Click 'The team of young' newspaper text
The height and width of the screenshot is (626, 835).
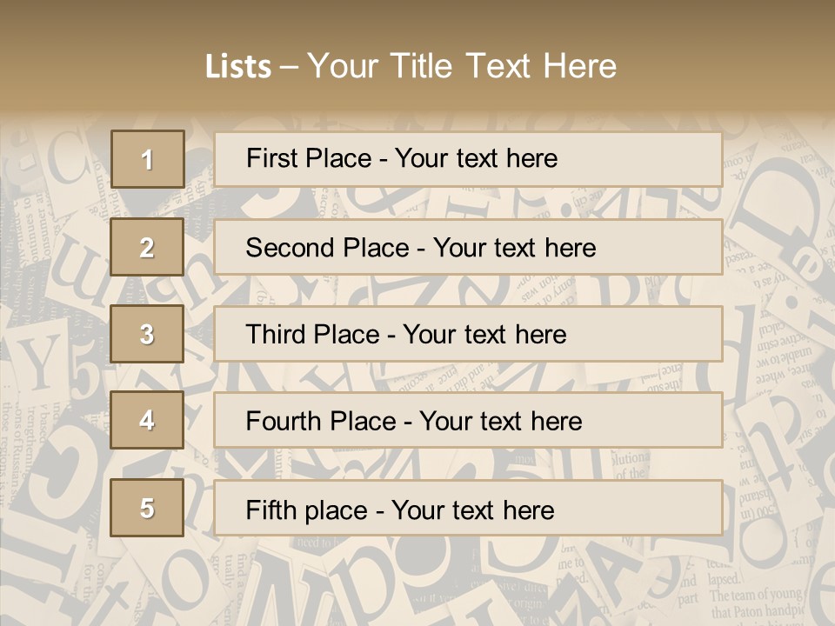pyautogui.click(x=752, y=596)
